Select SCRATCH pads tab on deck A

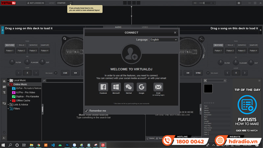click(x=33, y=45)
